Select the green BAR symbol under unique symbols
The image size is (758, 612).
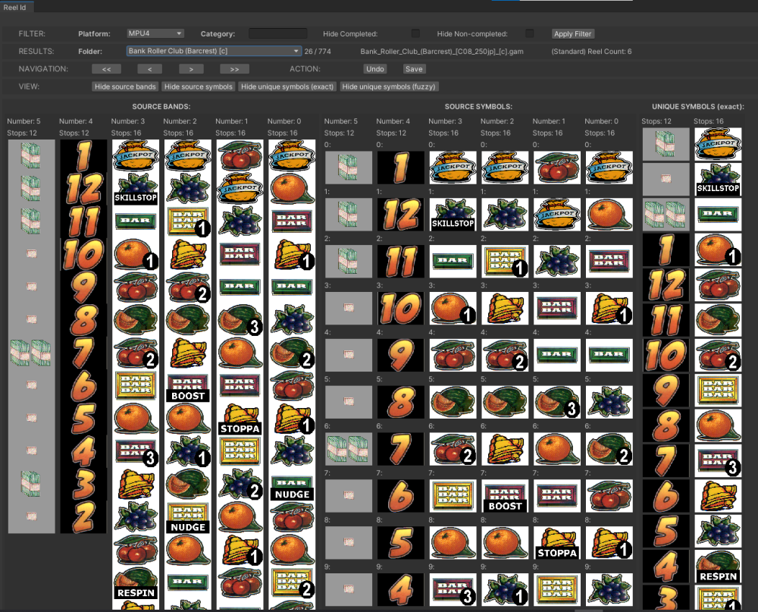click(x=718, y=215)
